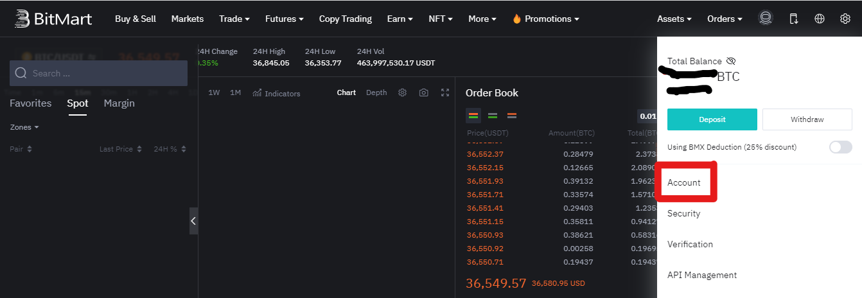Image resolution: width=862 pixels, height=298 pixels.
Task: Switch to Margin tab
Action: coord(119,103)
